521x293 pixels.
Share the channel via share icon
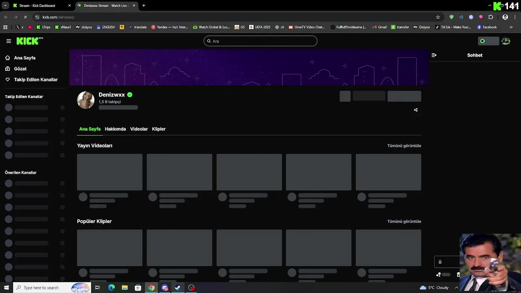click(x=416, y=110)
